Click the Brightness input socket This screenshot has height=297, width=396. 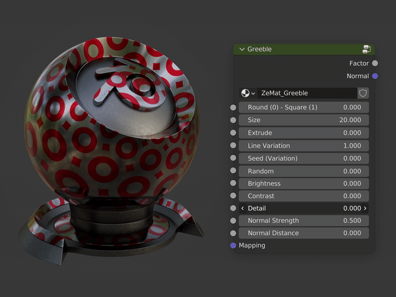(x=233, y=183)
